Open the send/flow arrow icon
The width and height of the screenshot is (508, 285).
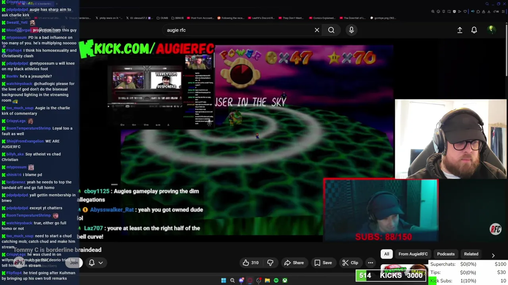pyautogui.click(x=460, y=11)
